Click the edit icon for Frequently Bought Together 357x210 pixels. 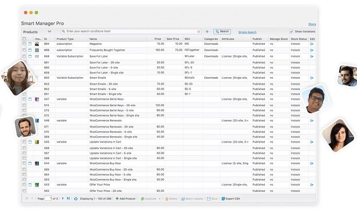(x=312, y=50)
